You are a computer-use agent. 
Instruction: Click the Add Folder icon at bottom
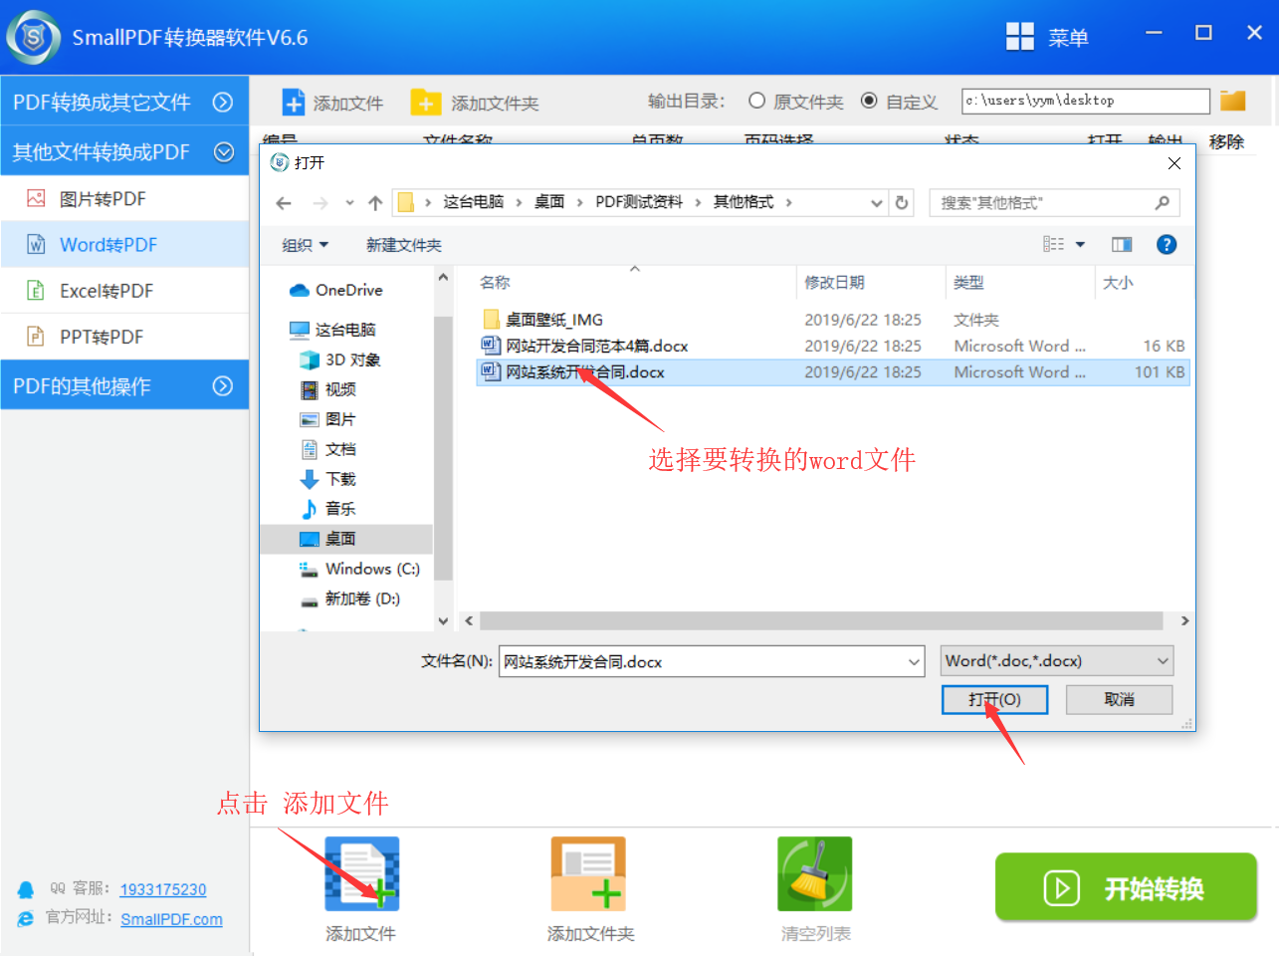pyautogui.click(x=588, y=873)
